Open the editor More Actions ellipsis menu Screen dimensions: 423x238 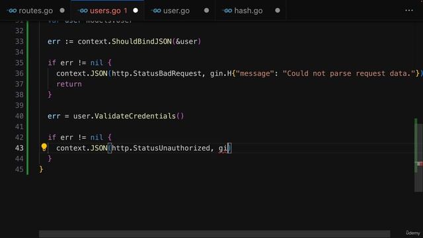click(409, 11)
